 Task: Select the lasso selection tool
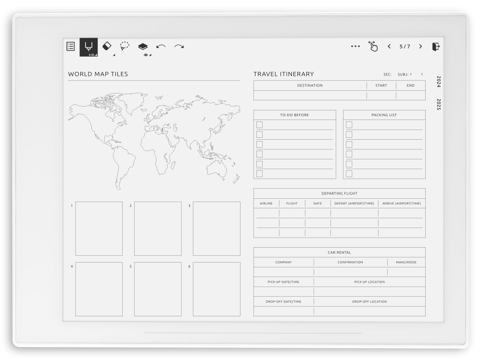click(125, 46)
